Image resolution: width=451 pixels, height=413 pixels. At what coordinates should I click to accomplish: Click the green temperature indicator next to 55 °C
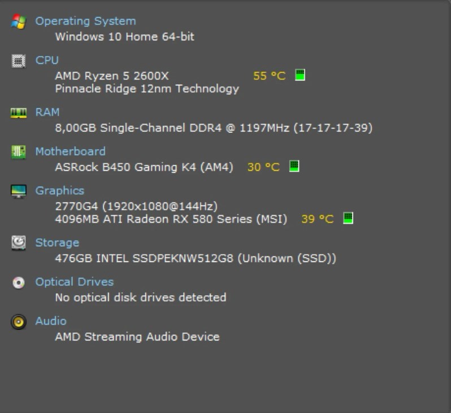[300, 75]
